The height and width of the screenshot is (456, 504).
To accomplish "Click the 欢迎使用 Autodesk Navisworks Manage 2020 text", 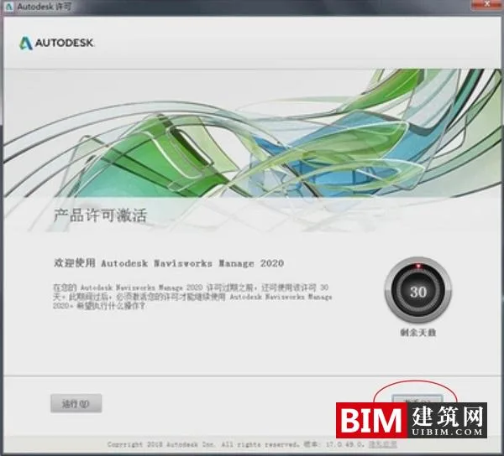I will pyautogui.click(x=169, y=263).
